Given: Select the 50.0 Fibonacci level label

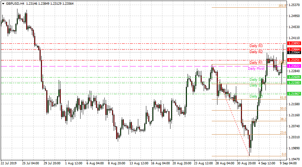Looking at the screenshot, I should [283, 108].
